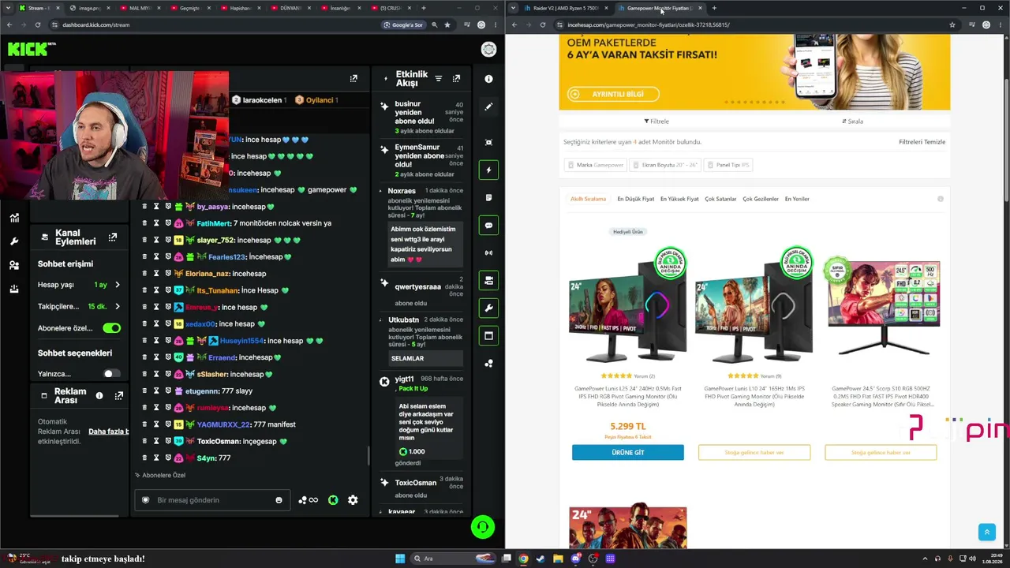Click the wrench icon in right sidebar

(x=488, y=308)
